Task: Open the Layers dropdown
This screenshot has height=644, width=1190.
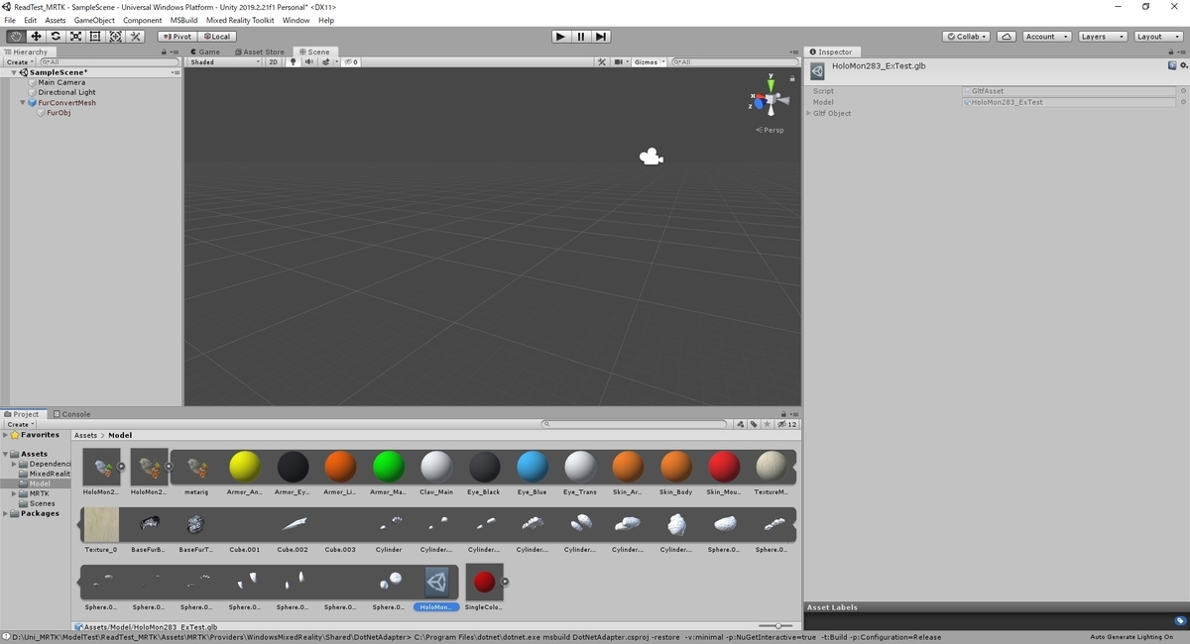Action: [1102, 37]
